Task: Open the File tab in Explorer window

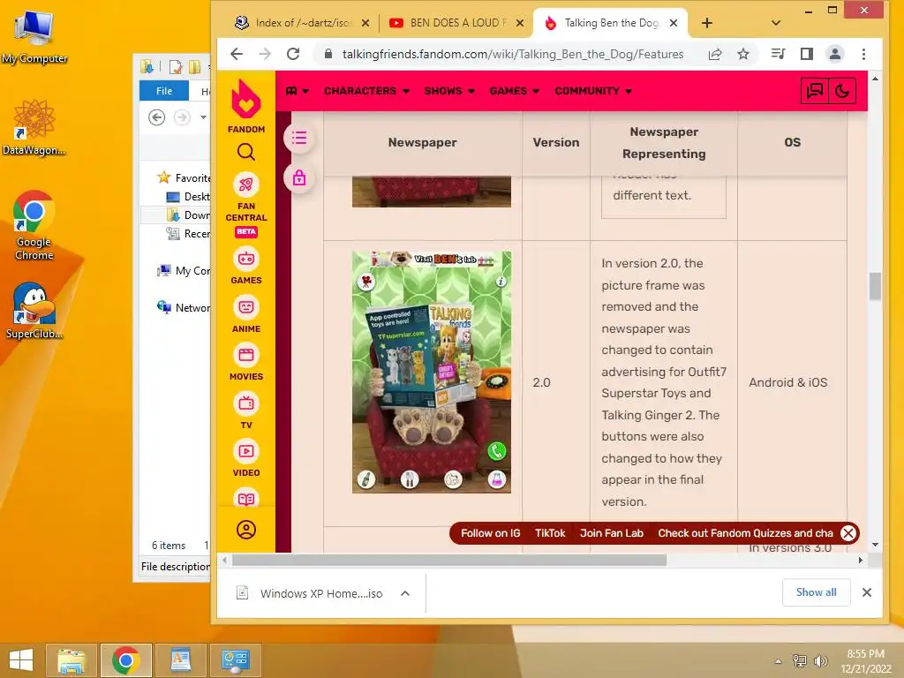Action: (x=163, y=91)
